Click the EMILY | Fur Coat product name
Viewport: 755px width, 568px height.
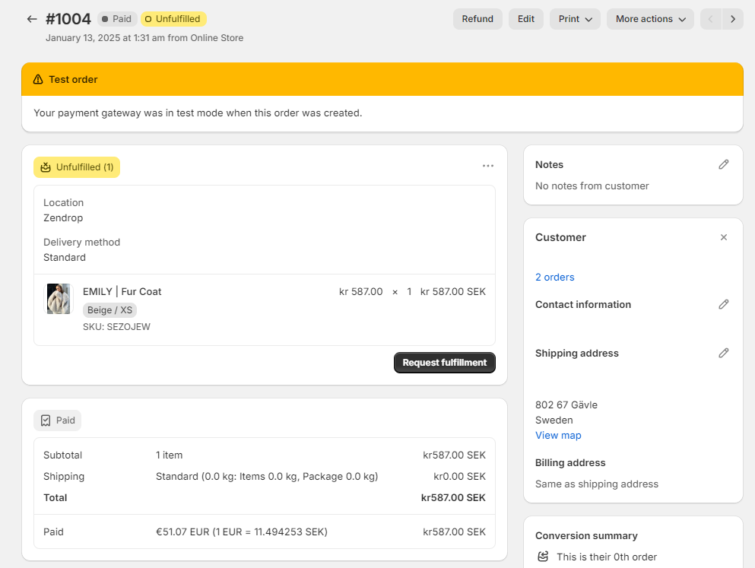click(122, 291)
